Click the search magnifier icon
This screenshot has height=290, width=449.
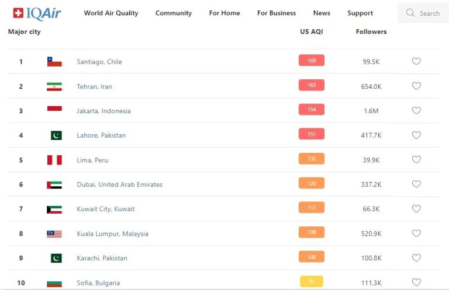coord(410,13)
